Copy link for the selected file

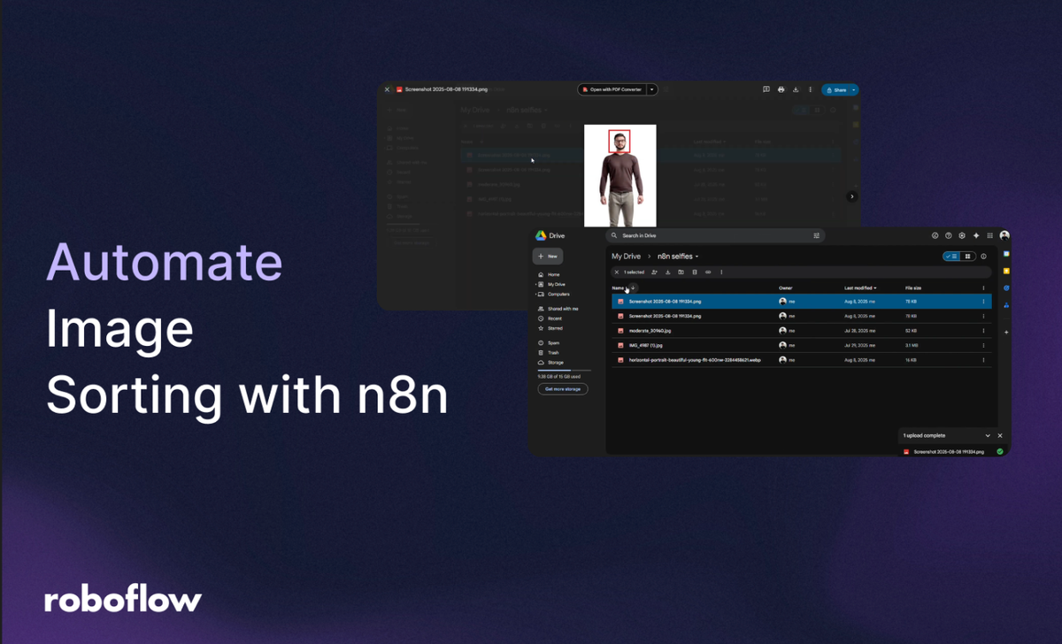[708, 272]
